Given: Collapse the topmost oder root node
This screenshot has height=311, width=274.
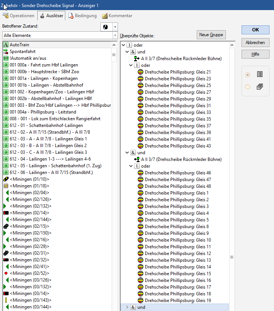Looking at the screenshot, I should pyautogui.click(x=124, y=45).
